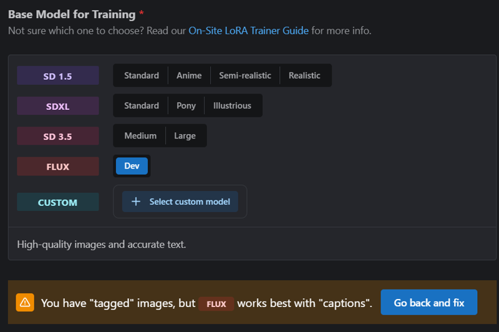The width and height of the screenshot is (499, 332).
Task: Click the FLUX category badge in model list
Action: coord(57,167)
